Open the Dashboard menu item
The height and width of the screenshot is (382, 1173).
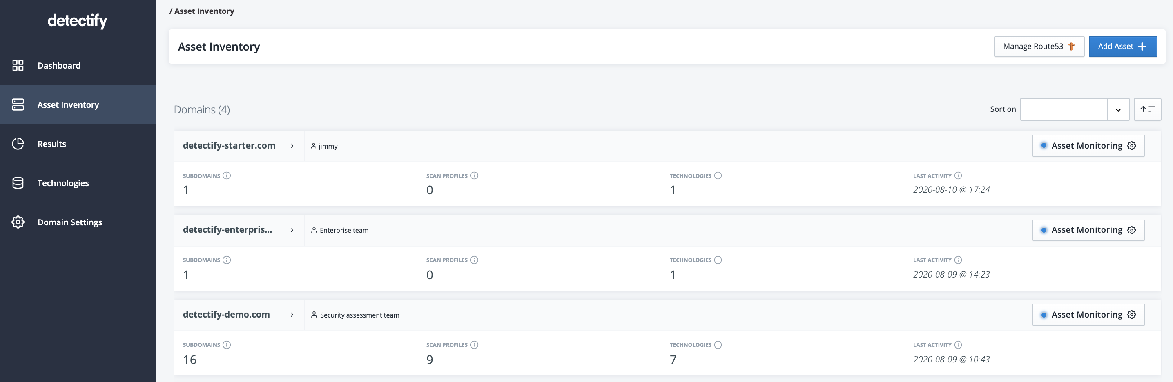[78, 65]
